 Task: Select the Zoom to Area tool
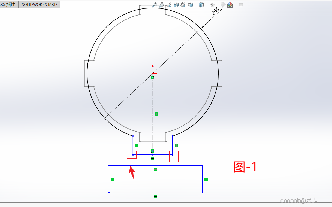162,5
